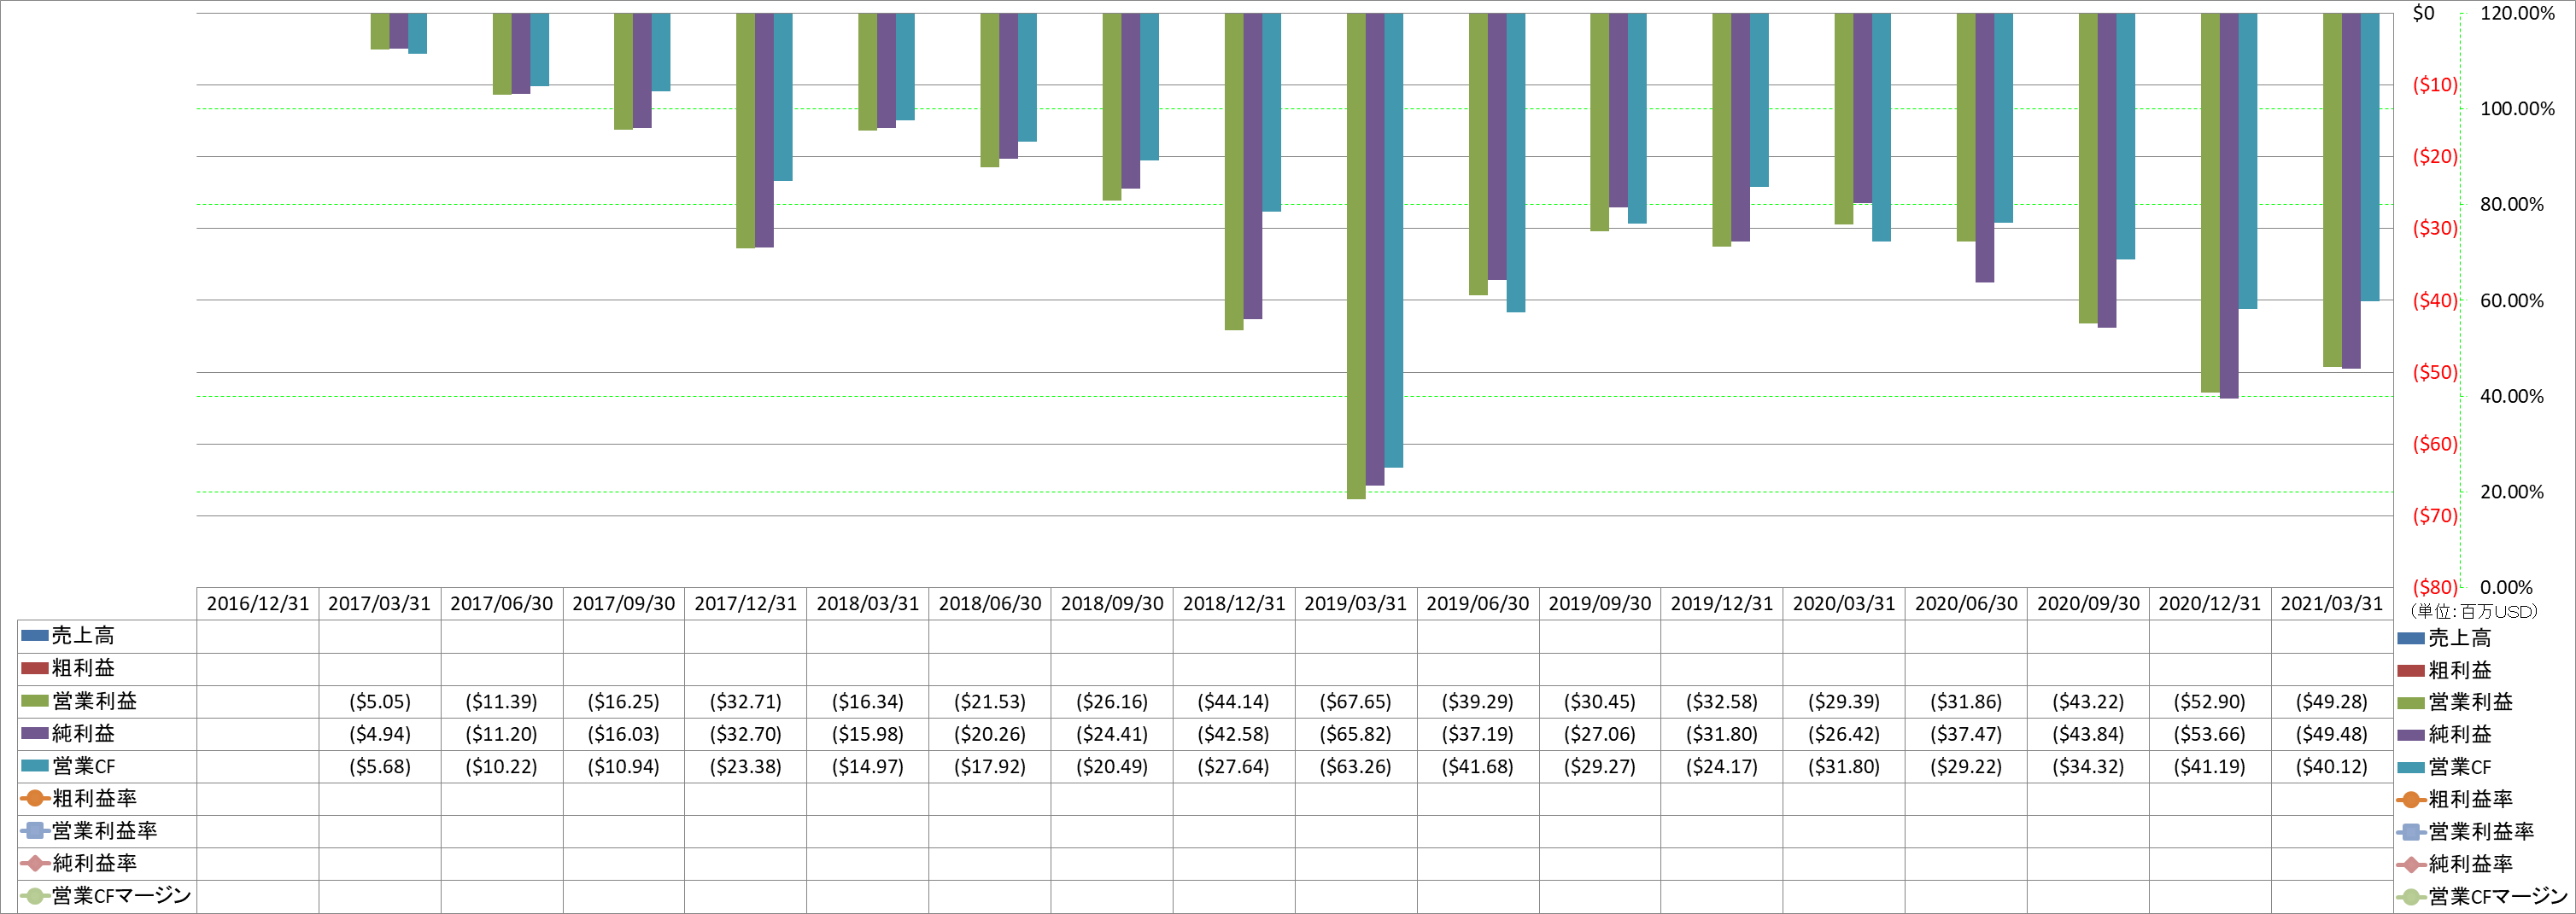2576x914 pixels.
Task: Click the purple 純利益 bar for 2020/12/31
Action: (x=2229, y=206)
